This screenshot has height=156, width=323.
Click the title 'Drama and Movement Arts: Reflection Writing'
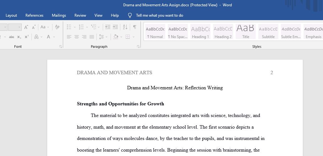tap(175, 88)
